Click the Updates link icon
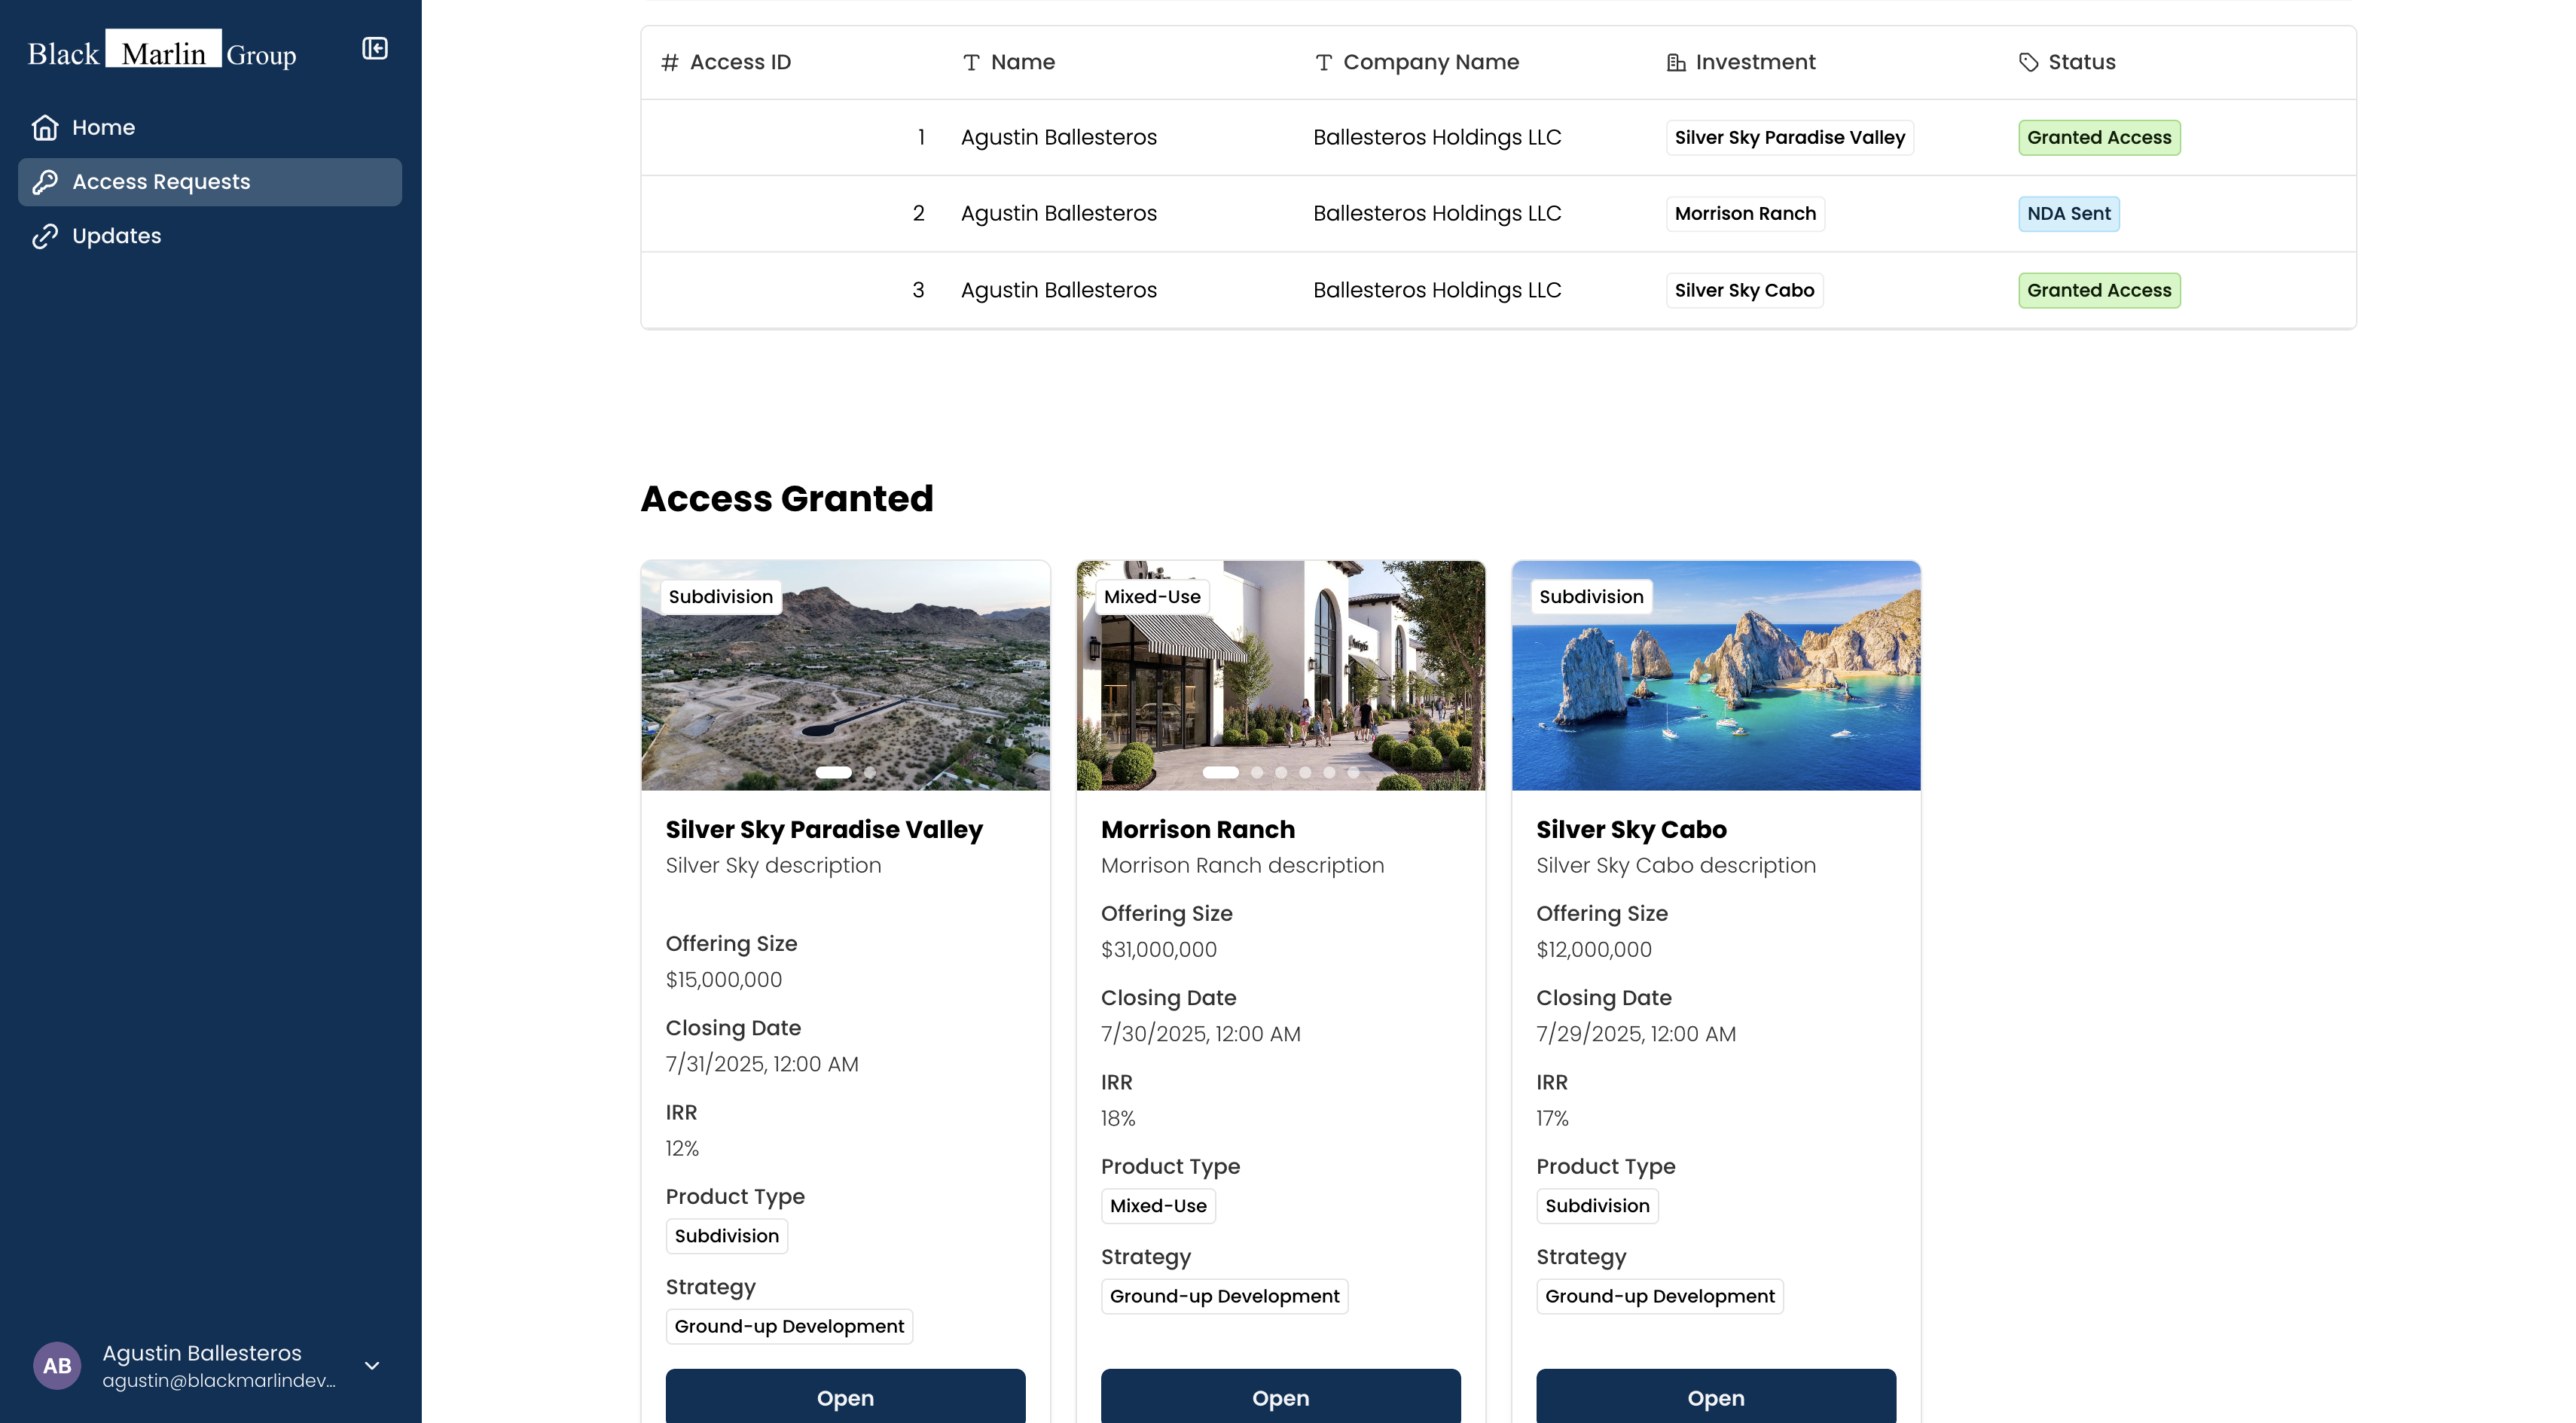 point(45,237)
